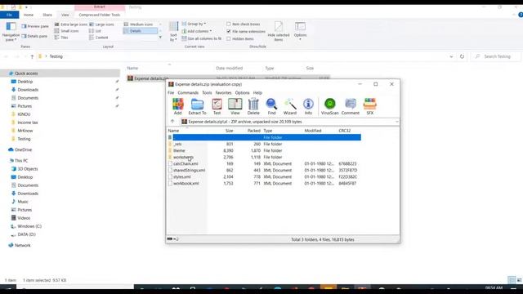Open WinRAR Tools menu
The image size is (523, 294).
(207, 92)
